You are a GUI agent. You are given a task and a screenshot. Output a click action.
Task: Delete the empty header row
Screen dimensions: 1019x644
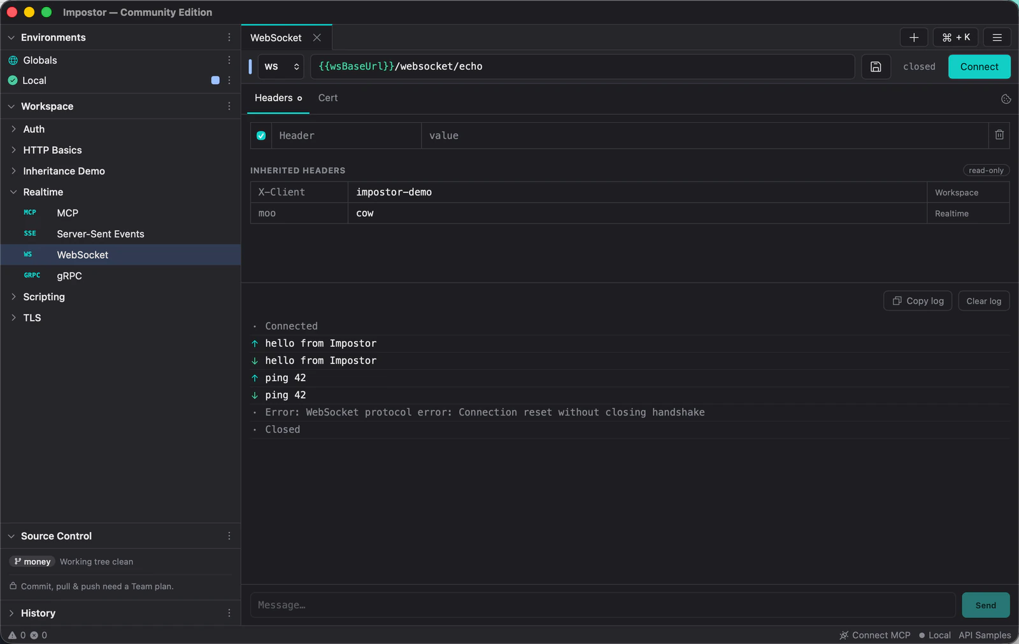(999, 135)
